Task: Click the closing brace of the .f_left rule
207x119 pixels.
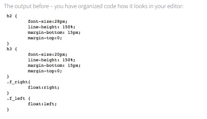Action: 8,110
